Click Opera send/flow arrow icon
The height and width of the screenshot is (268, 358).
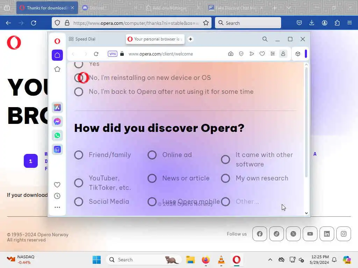252,54
